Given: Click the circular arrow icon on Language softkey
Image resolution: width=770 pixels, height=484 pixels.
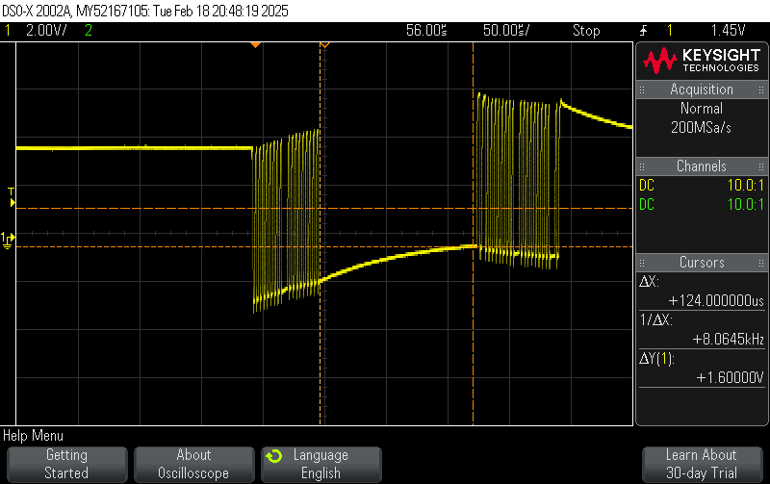Looking at the screenshot, I should [274, 456].
